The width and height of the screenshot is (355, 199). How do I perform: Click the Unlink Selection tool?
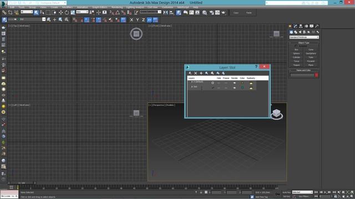coord(10,13)
